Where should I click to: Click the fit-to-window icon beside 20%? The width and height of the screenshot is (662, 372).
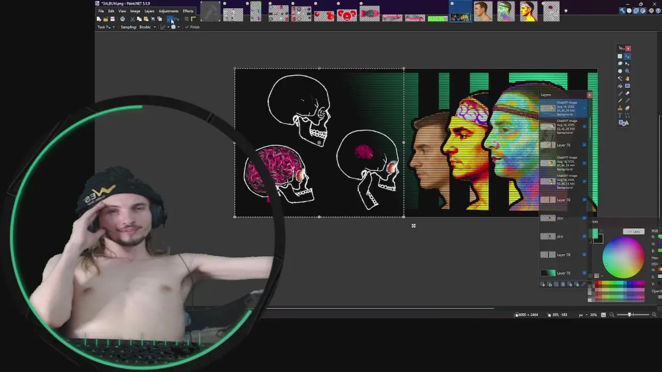(603, 315)
